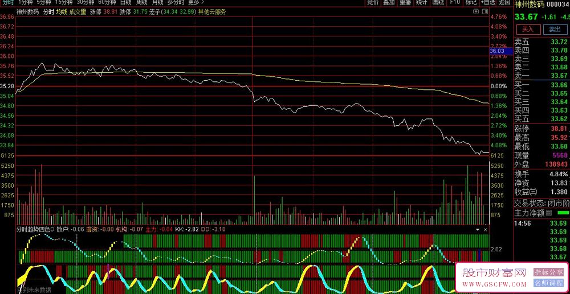Switch to 月线 monthly chart
The height and width of the screenshot is (294, 570).
point(157,2)
